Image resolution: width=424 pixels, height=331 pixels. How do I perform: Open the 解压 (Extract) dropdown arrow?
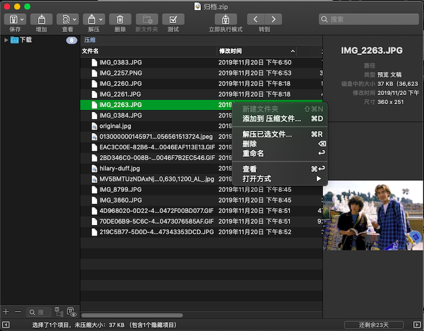pos(101,19)
